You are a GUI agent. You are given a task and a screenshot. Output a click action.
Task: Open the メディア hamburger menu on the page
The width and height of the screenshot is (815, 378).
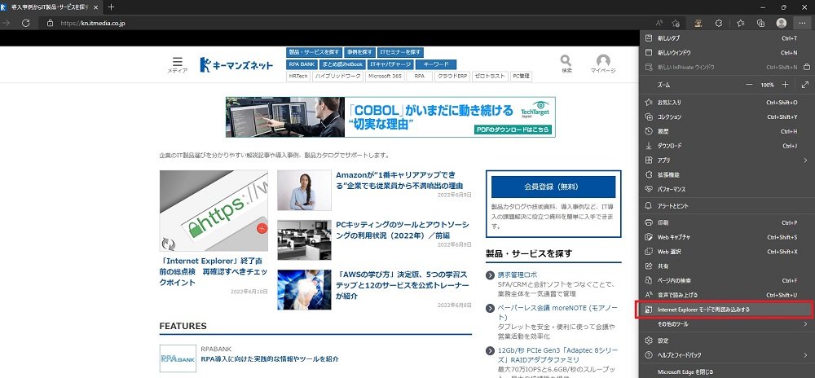(177, 64)
